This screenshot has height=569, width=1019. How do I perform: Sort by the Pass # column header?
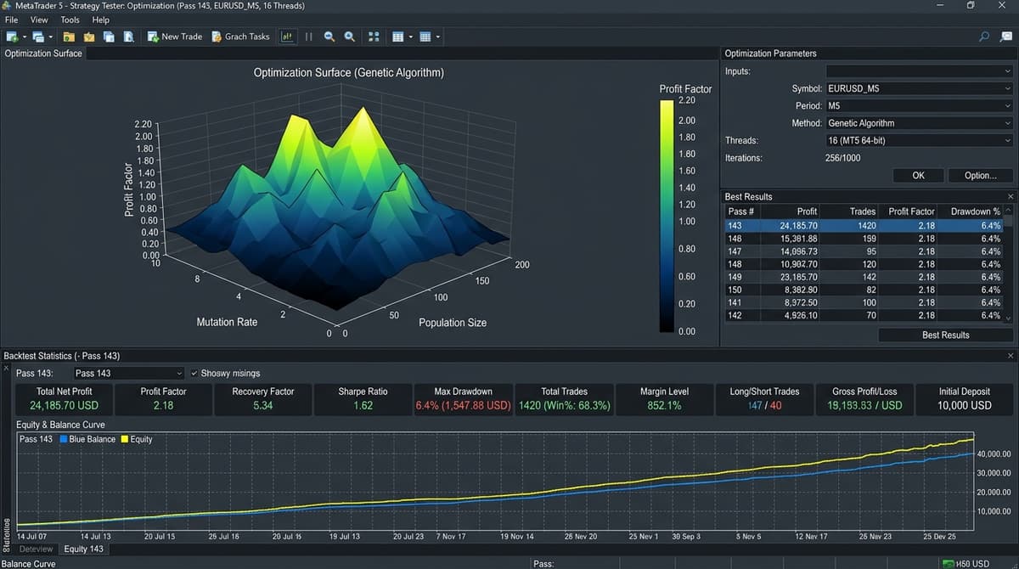click(x=741, y=211)
